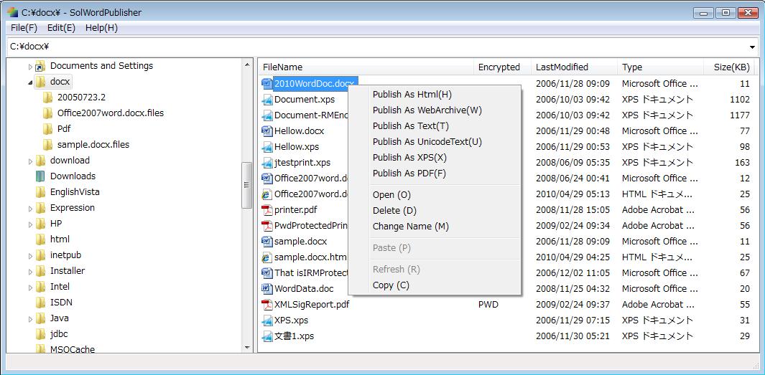Open the Help(H) menu
The width and height of the screenshot is (765, 375).
[x=101, y=28]
